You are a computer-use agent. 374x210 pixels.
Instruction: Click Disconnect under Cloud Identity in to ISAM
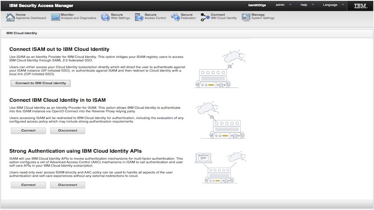click(x=67, y=131)
